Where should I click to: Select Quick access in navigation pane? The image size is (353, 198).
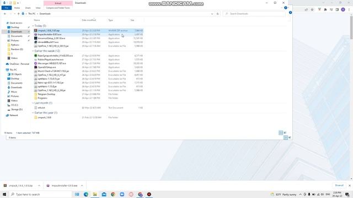pos(16,23)
